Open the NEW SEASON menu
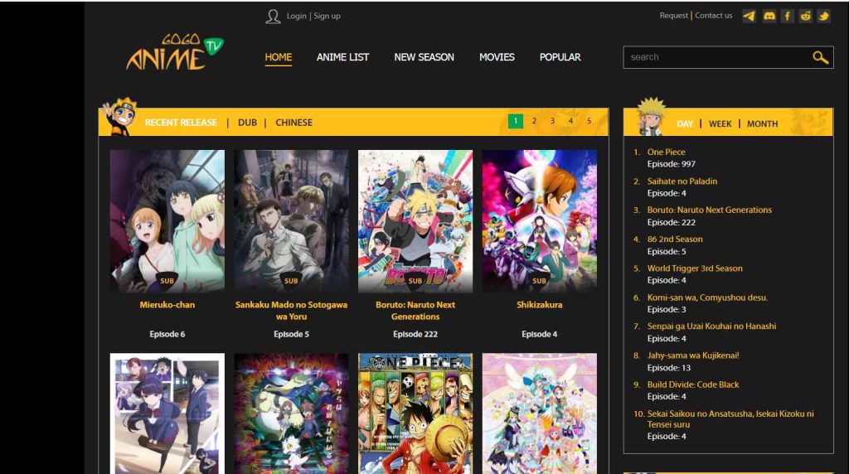The image size is (849, 474). (424, 57)
